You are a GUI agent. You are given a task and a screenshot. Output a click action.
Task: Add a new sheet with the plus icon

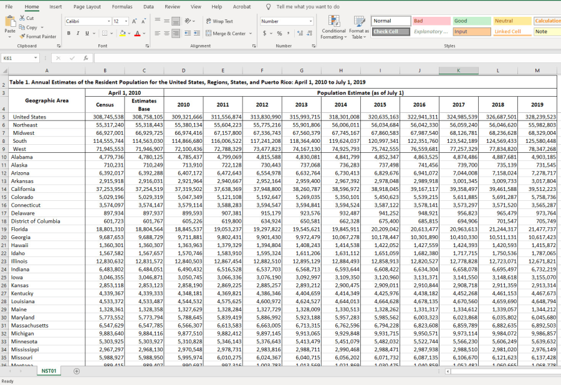[x=77, y=371]
